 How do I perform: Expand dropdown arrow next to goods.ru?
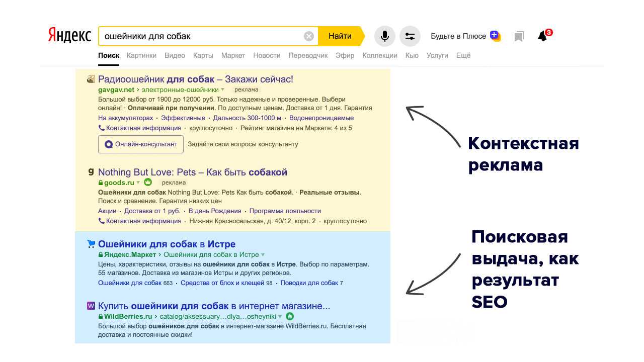coord(138,183)
